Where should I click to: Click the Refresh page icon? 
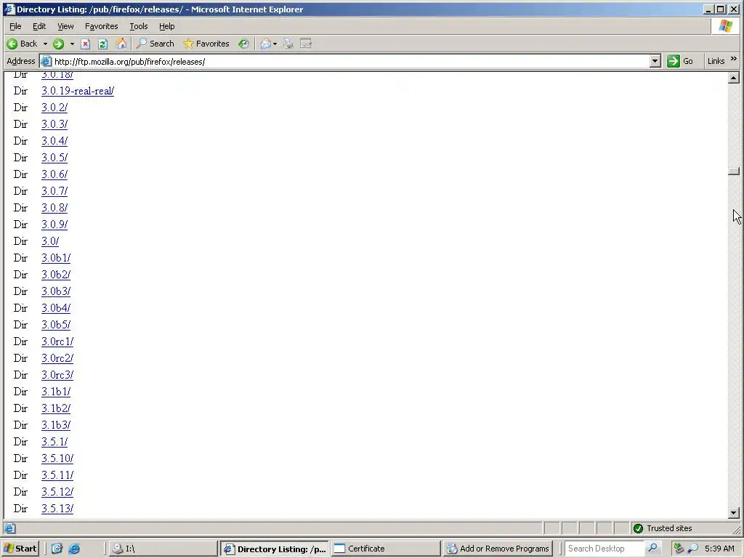[103, 44]
